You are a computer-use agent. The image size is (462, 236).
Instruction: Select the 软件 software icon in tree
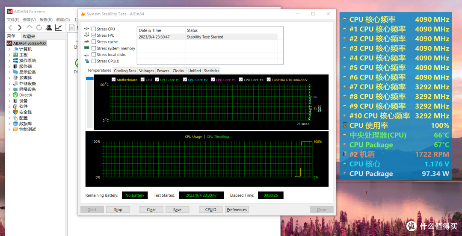coord(15,106)
